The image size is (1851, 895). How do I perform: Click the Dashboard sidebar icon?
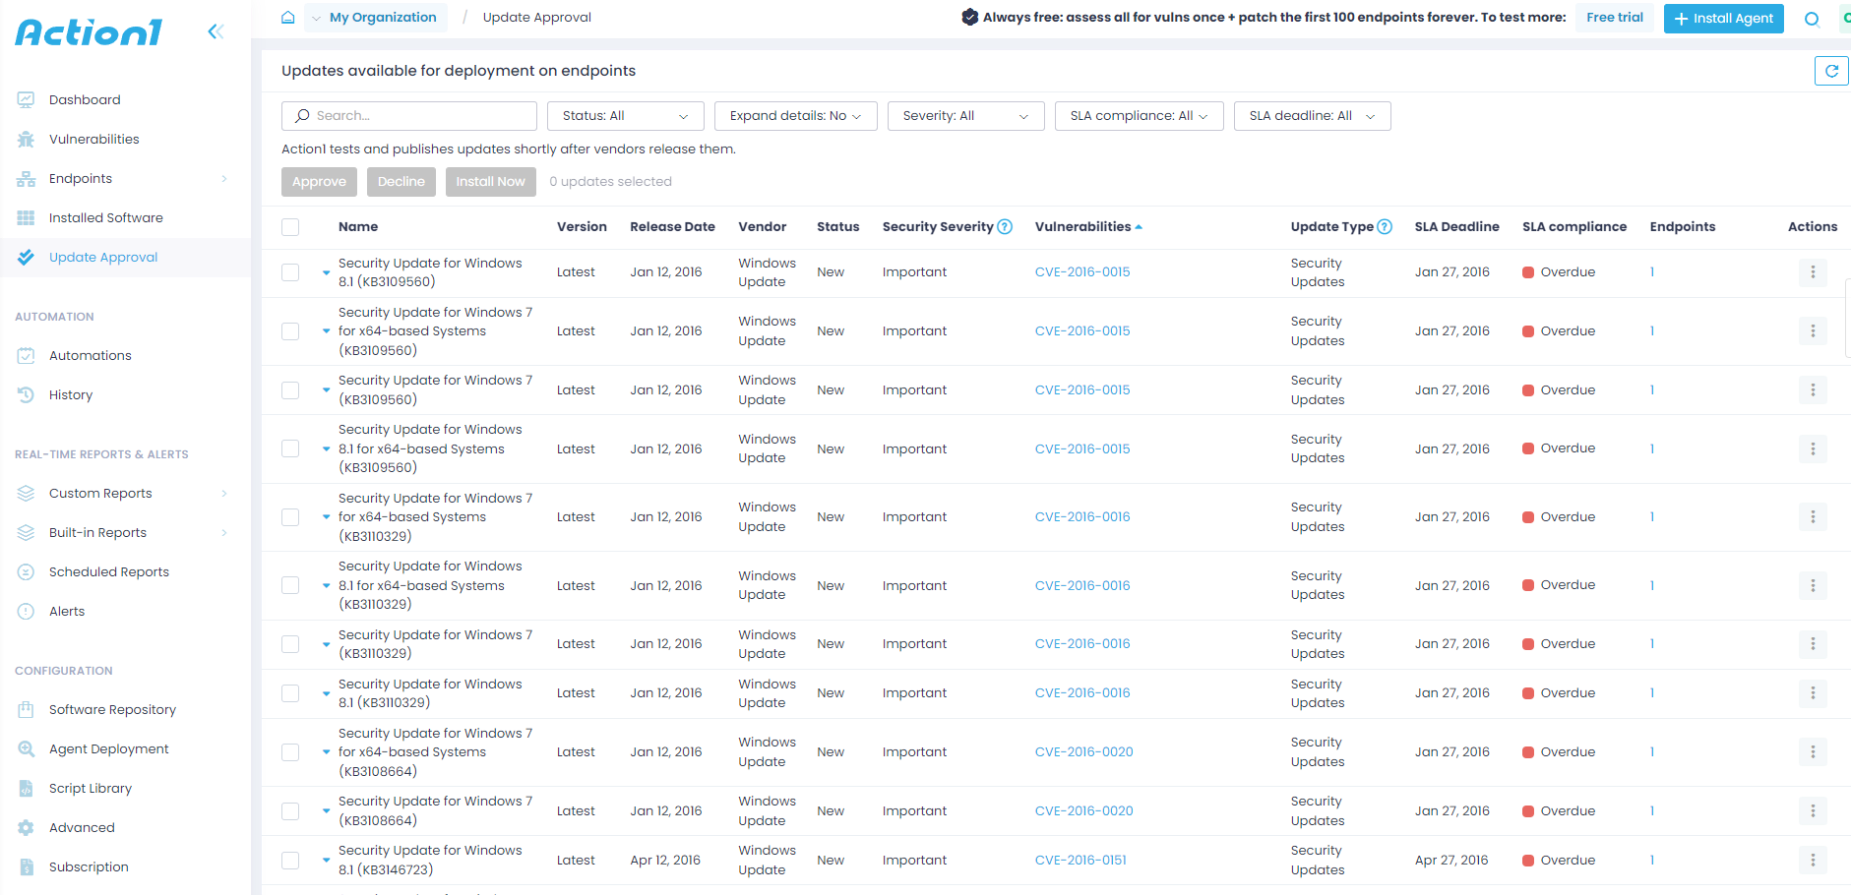(27, 99)
